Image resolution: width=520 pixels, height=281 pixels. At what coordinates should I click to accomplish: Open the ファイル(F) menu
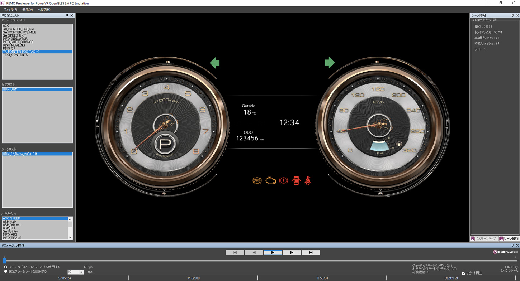point(10,10)
